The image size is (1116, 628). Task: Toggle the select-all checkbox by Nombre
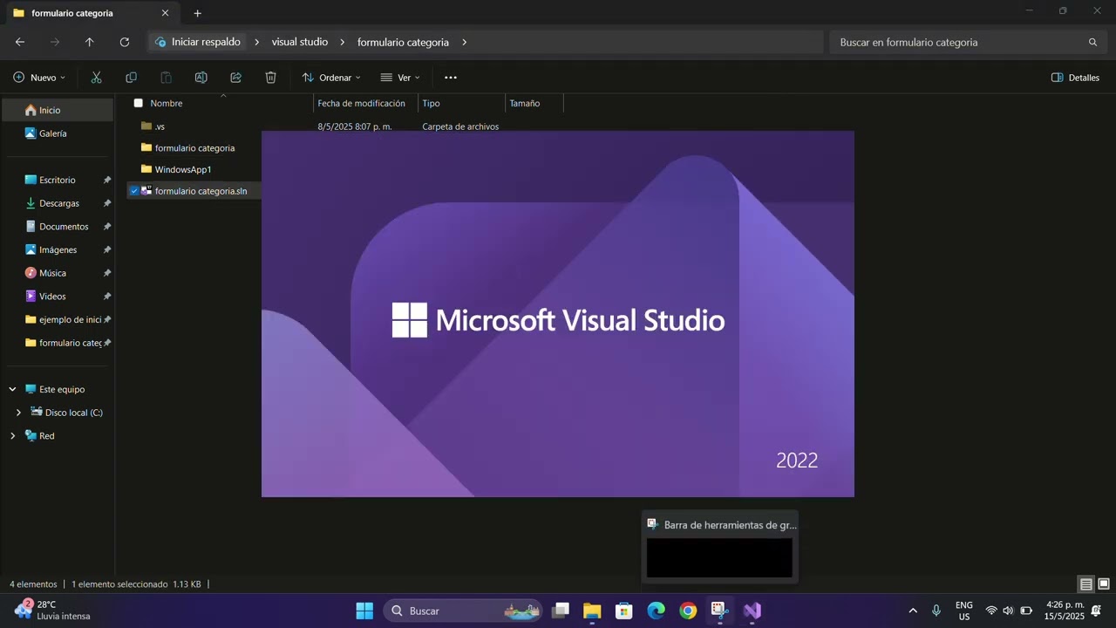[138, 103]
